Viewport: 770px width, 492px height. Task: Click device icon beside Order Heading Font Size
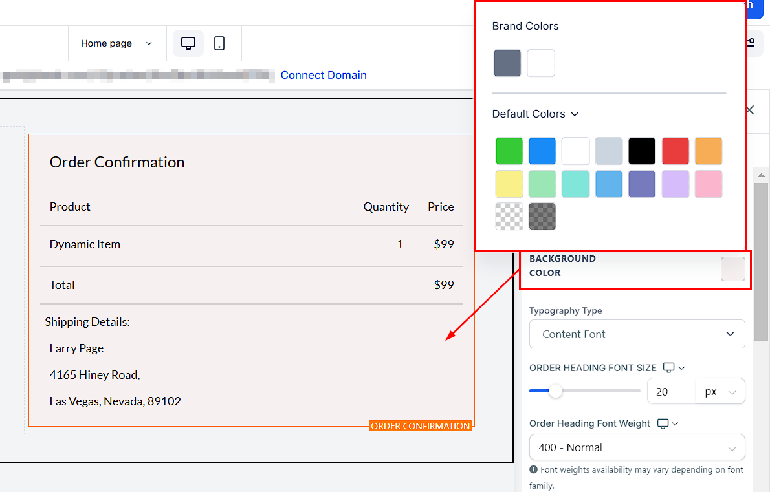click(x=669, y=368)
